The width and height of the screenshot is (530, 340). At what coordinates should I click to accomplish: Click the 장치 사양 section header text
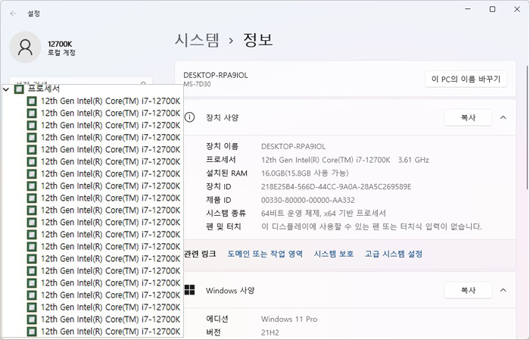tap(222, 117)
